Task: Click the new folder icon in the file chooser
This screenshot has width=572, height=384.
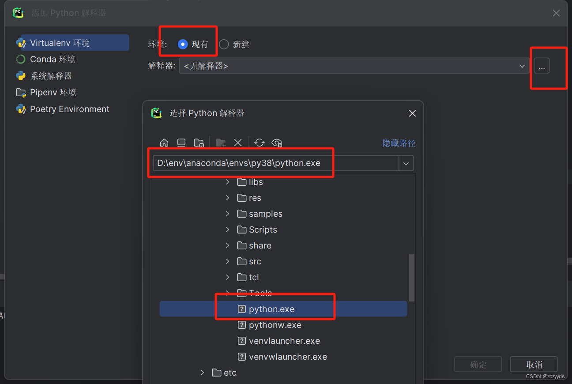Action: [x=221, y=143]
